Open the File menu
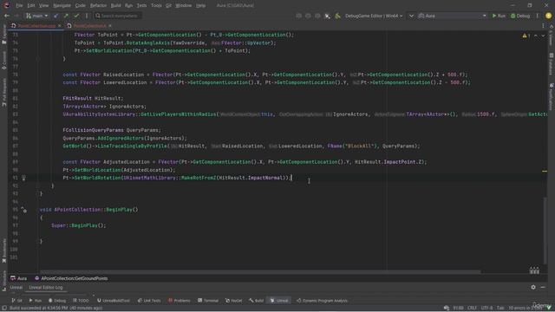Image resolution: width=555 pixels, height=312 pixels. [19, 6]
